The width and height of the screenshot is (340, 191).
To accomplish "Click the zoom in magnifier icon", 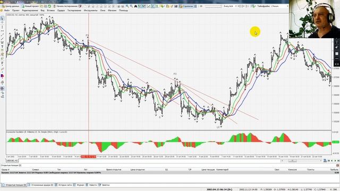I will point(127,6).
